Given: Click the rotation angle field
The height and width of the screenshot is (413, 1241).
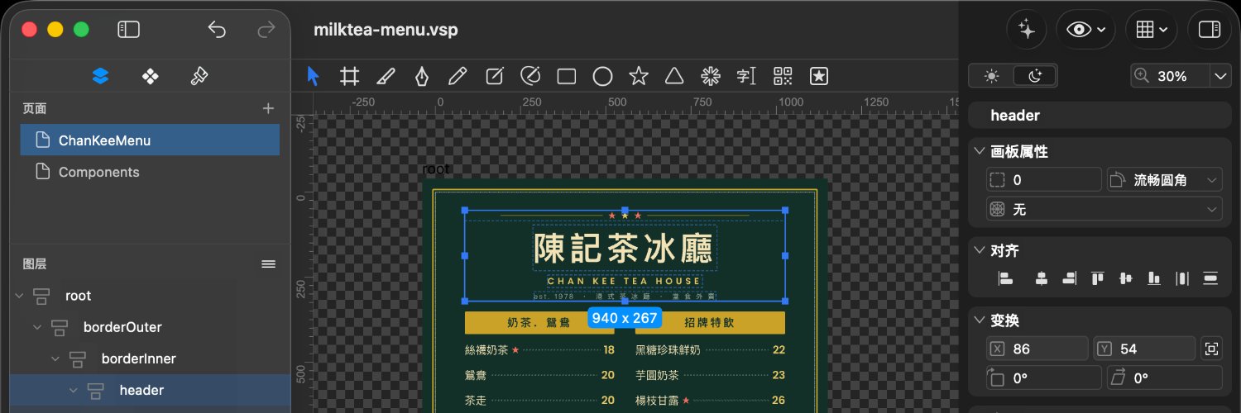Looking at the screenshot, I should pyautogui.click(x=1044, y=378).
